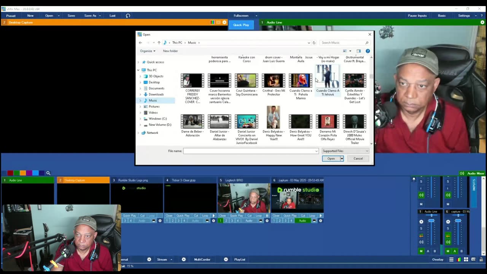Select the red color swatch
Image resolution: width=487 pixels, height=274 pixels.
pyautogui.click(x=10, y=173)
